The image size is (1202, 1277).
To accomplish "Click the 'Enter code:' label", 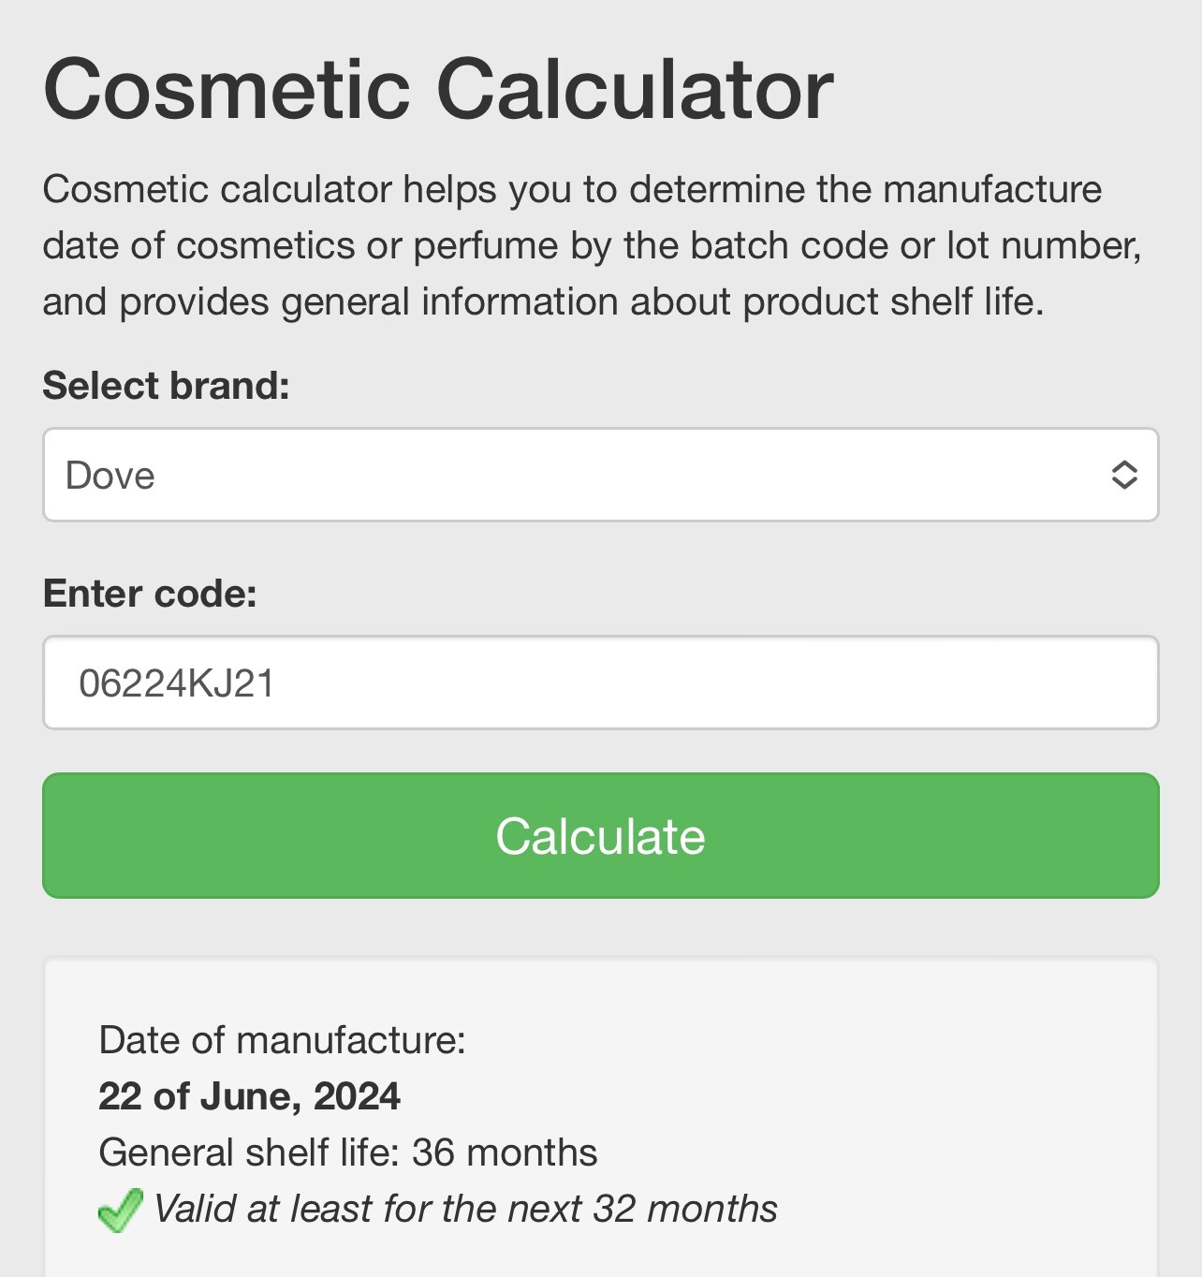I will pos(150,594).
